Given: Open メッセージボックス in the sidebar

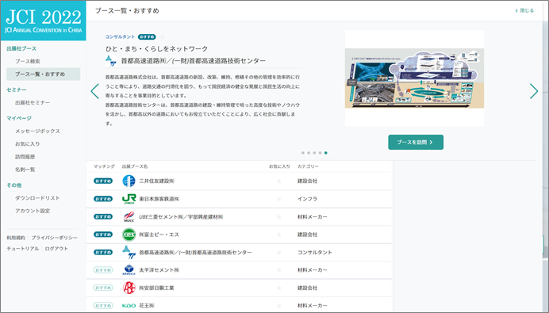Looking at the screenshot, I should point(37,132).
